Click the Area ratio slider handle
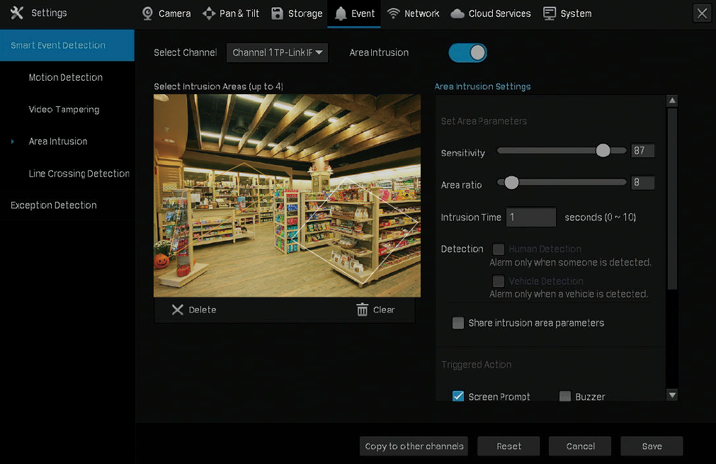Image resolution: width=716 pixels, height=464 pixels. [x=511, y=182]
